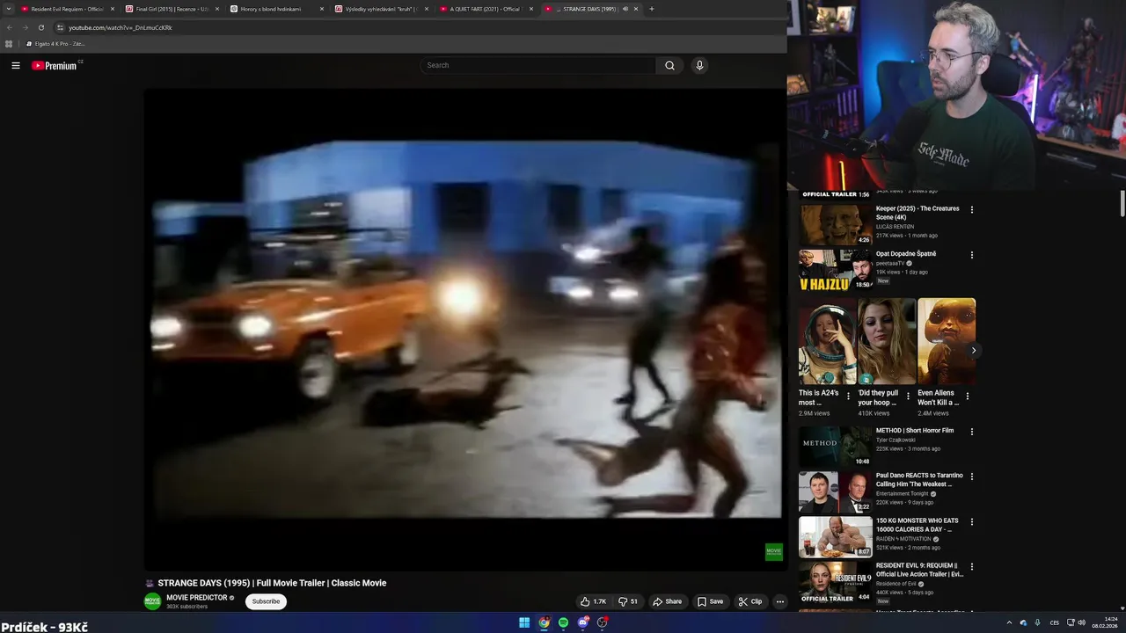1126x633 pixels.
Task: Open options menu for Opat Dopadne Špatně
Action: [x=972, y=255]
